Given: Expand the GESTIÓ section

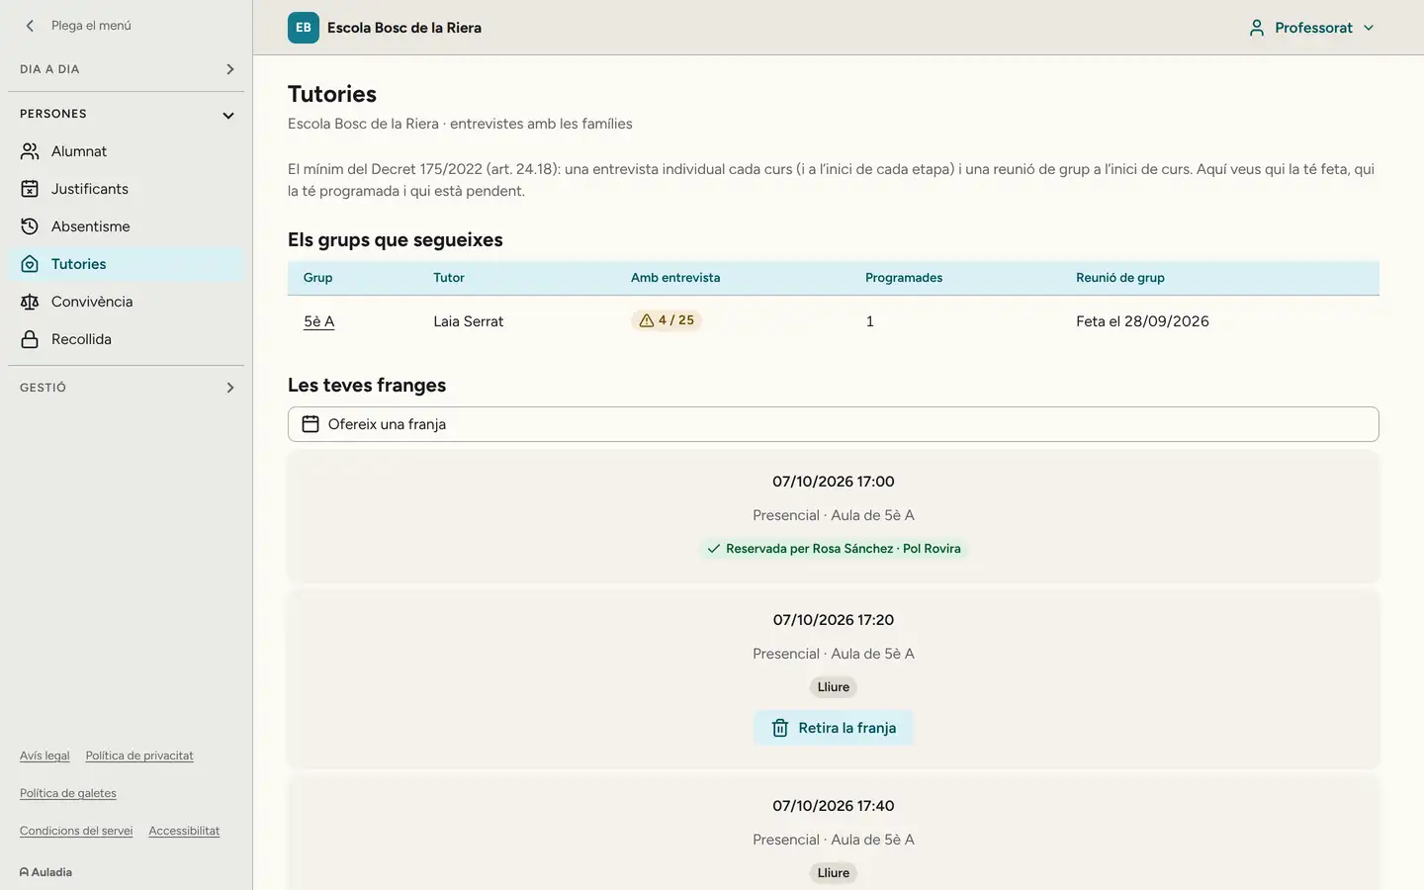Looking at the screenshot, I should pos(126,388).
